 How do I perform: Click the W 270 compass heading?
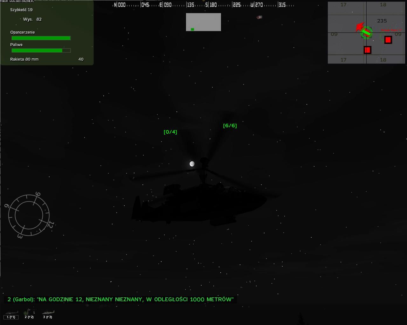[257, 5]
